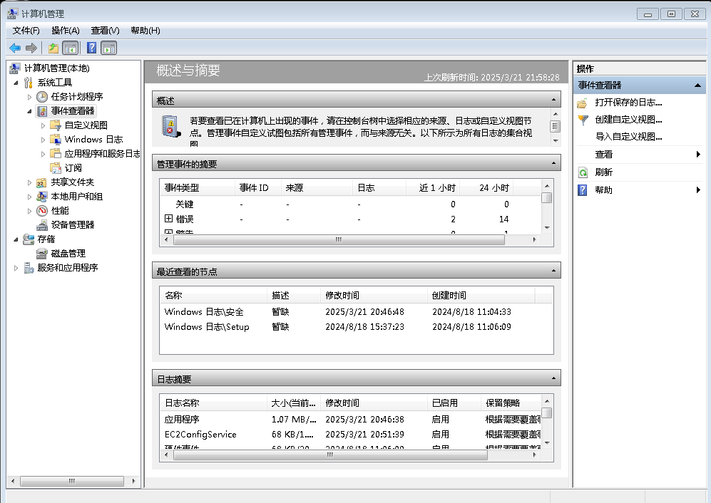
Task: Select the 应用程序和服务日志 folder icon
Action: [x=56, y=154]
